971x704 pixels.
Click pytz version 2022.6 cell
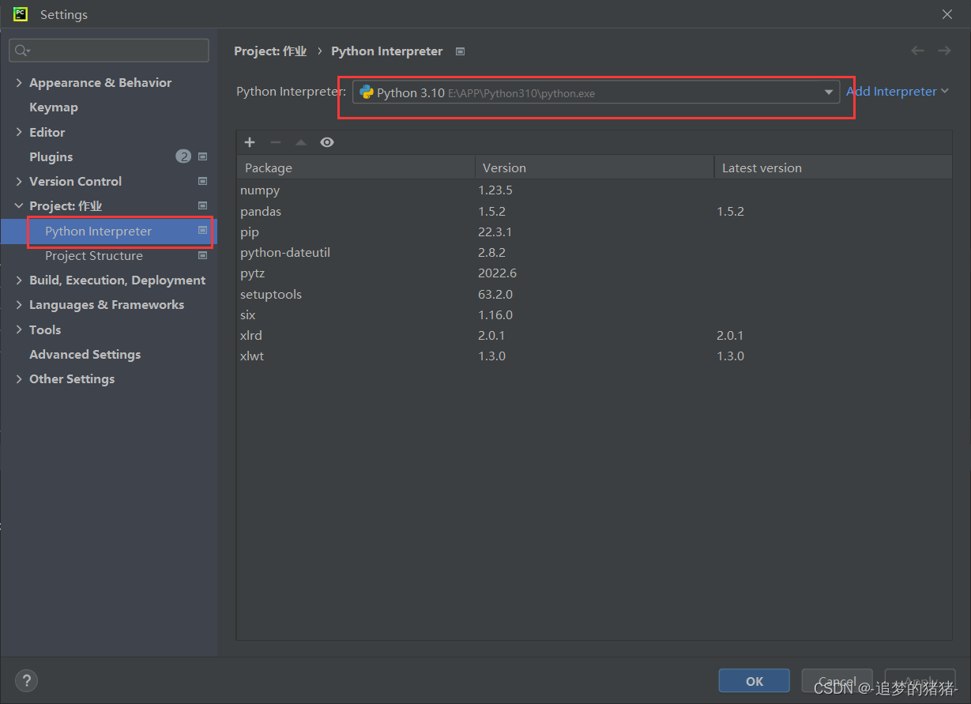[497, 273]
